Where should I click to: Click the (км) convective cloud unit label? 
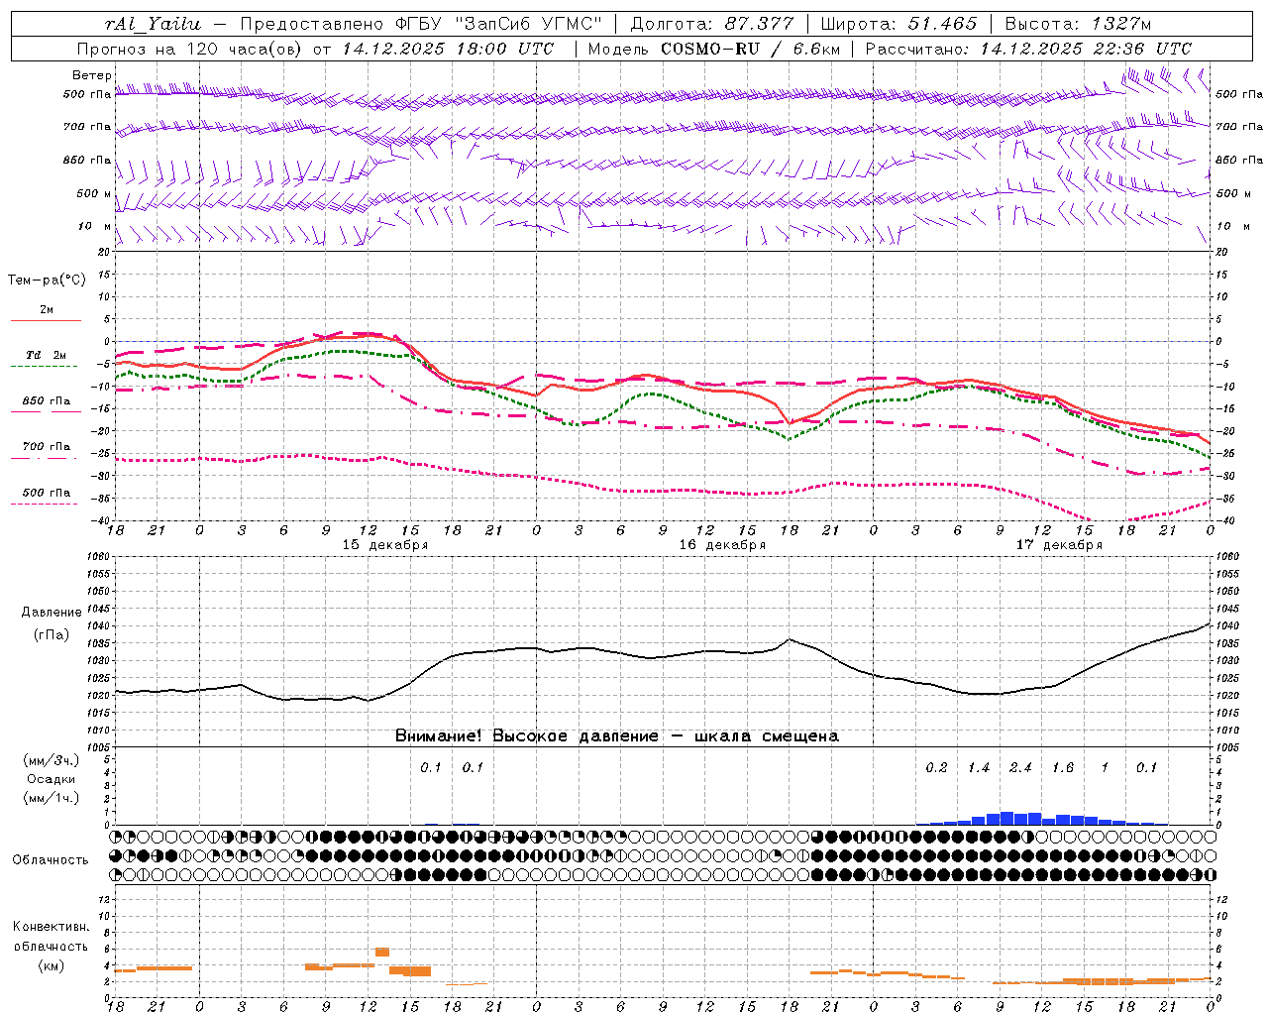(x=51, y=965)
